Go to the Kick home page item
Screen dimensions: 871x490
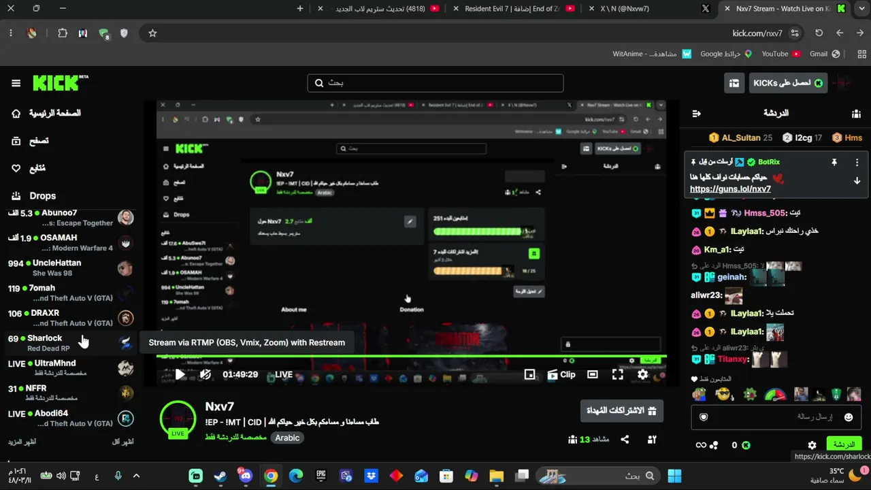[47, 114]
